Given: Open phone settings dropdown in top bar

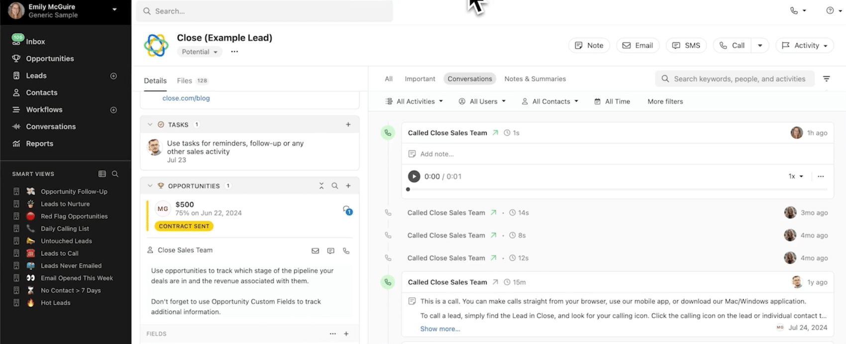Looking at the screenshot, I should click(x=798, y=10).
